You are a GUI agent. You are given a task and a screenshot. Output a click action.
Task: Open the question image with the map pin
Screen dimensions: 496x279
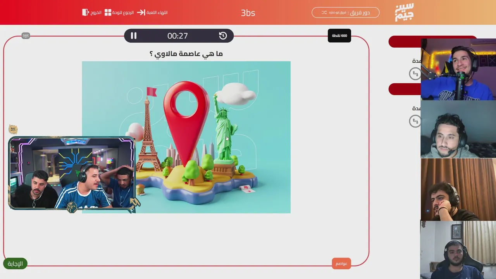[x=186, y=137]
